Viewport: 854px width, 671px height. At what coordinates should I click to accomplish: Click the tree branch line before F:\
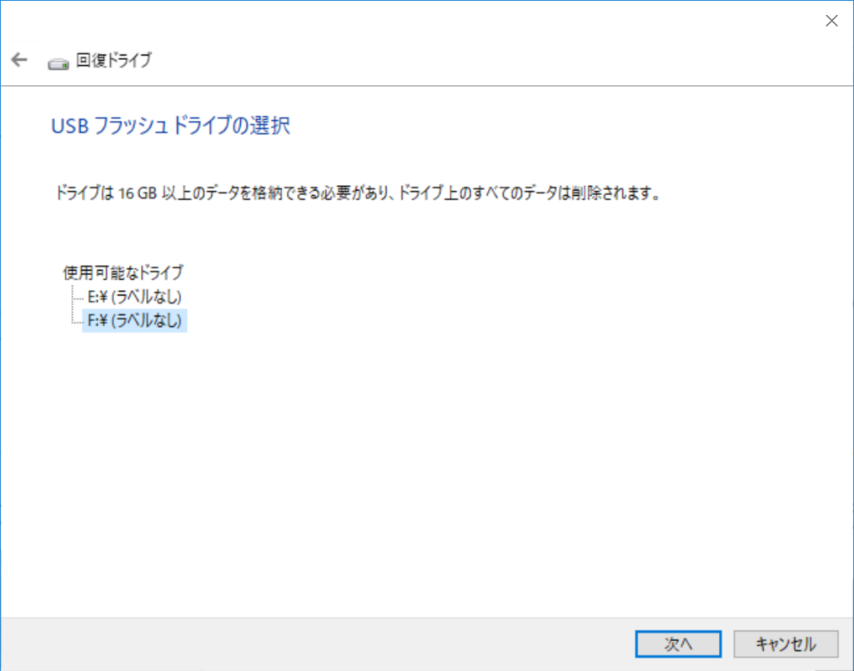point(76,320)
